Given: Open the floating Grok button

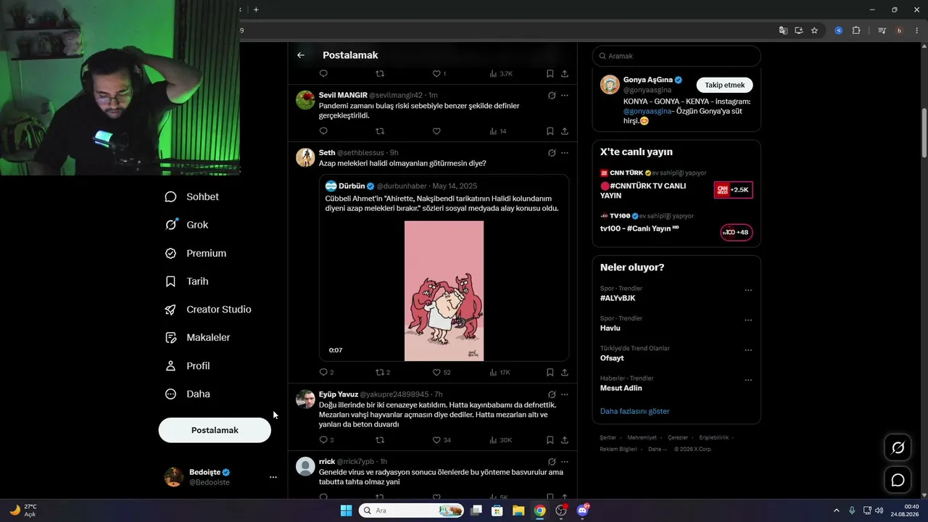Looking at the screenshot, I should tap(898, 448).
